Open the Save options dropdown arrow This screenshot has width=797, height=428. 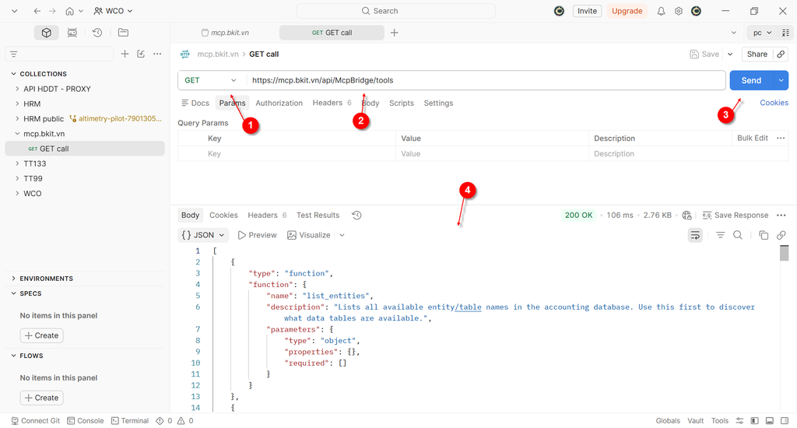pos(730,54)
